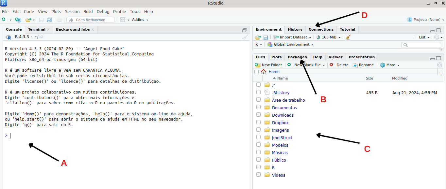Refresh the Environment pane

[436, 37]
